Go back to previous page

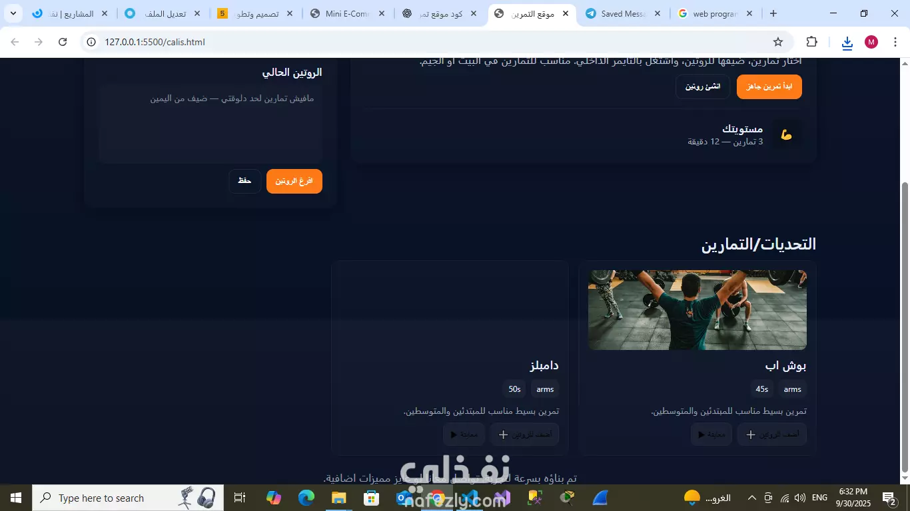[x=15, y=42]
